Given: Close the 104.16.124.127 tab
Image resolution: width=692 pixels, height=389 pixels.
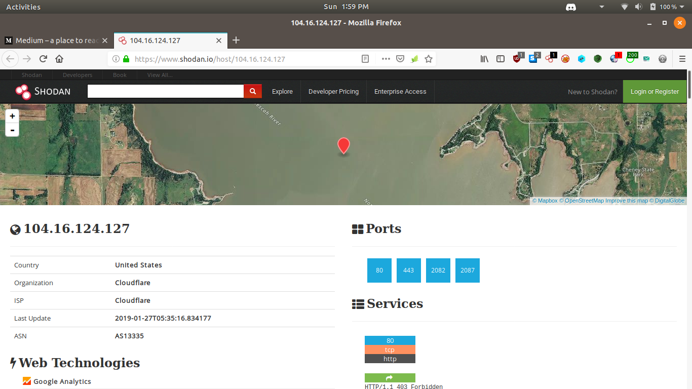Looking at the screenshot, I should 219,41.
